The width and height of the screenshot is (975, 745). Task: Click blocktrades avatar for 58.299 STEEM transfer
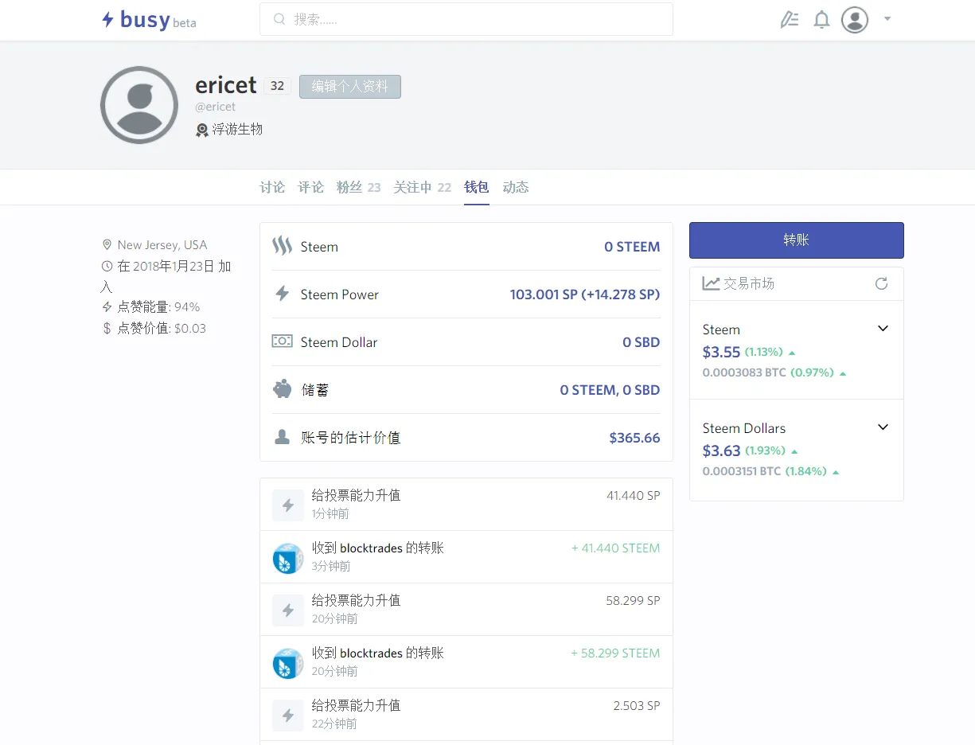click(288, 662)
